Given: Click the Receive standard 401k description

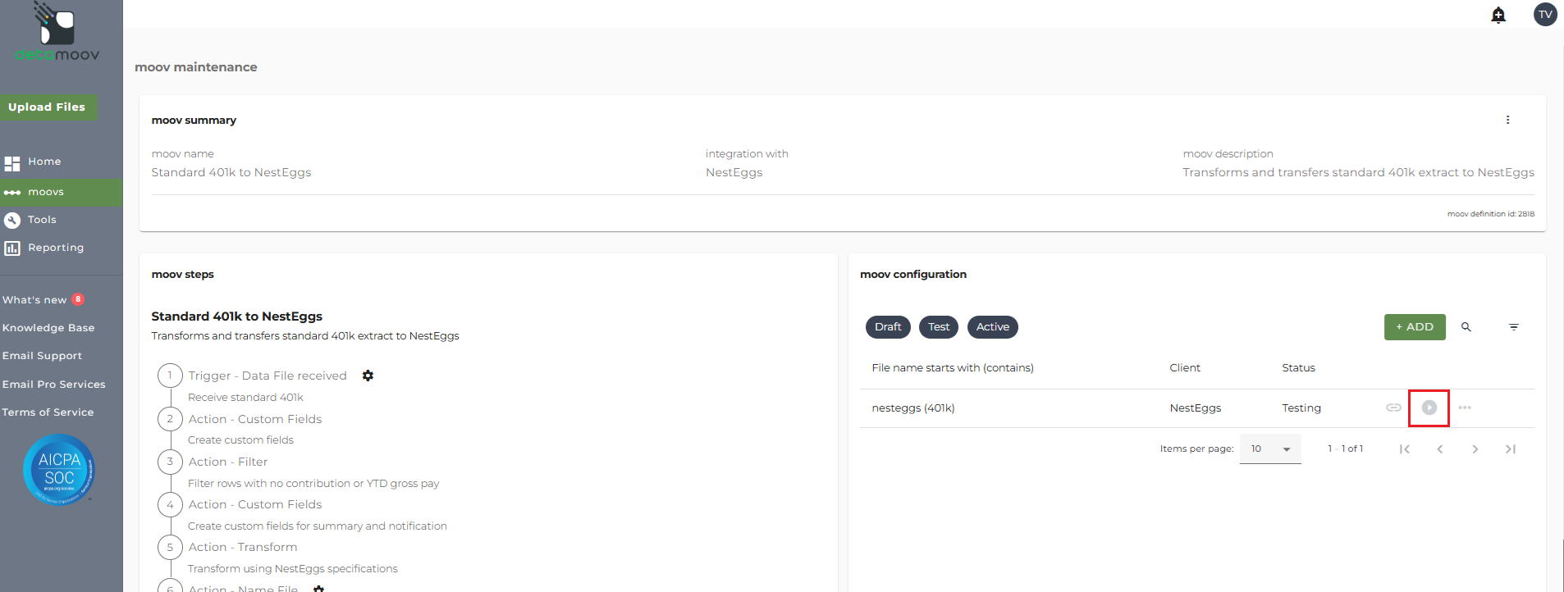Looking at the screenshot, I should click(x=245, y=398).
